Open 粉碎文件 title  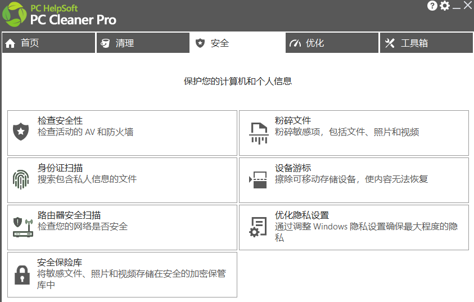point(292,120)
